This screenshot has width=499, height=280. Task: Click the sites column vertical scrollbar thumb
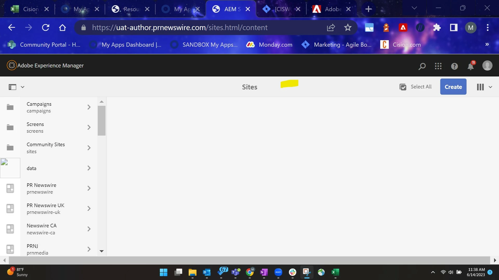coord(102,121)
